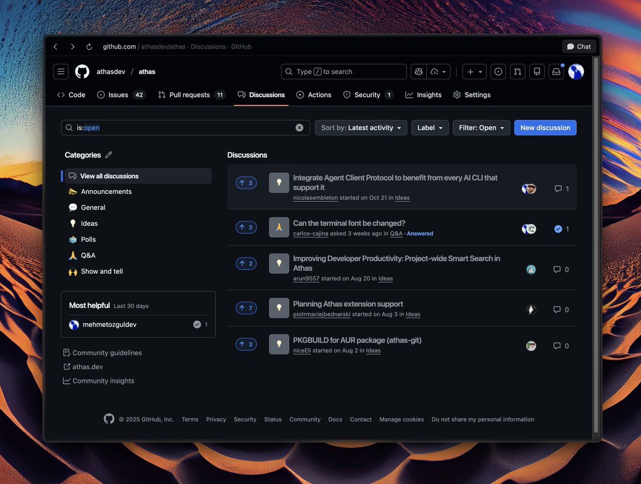Focus the 'Type / to search' field
641x484 pixels.
pyautogui.click(x=343, y=72)
